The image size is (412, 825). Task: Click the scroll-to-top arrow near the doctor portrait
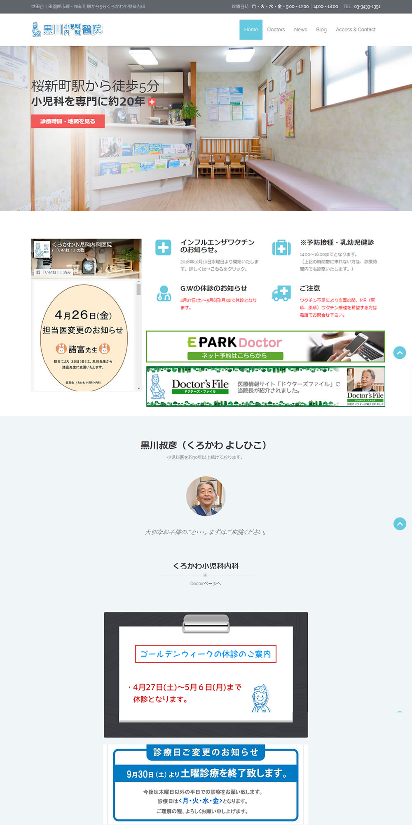tap(400, 524)
